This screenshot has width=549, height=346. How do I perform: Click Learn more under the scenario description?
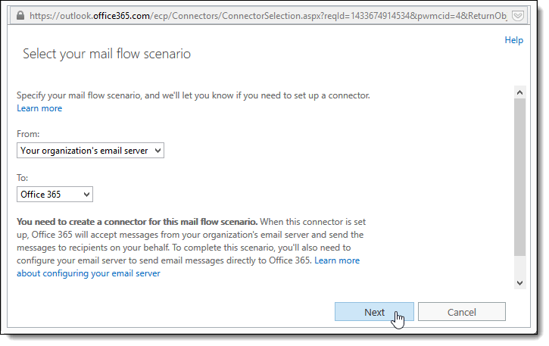tap(39, 108)
